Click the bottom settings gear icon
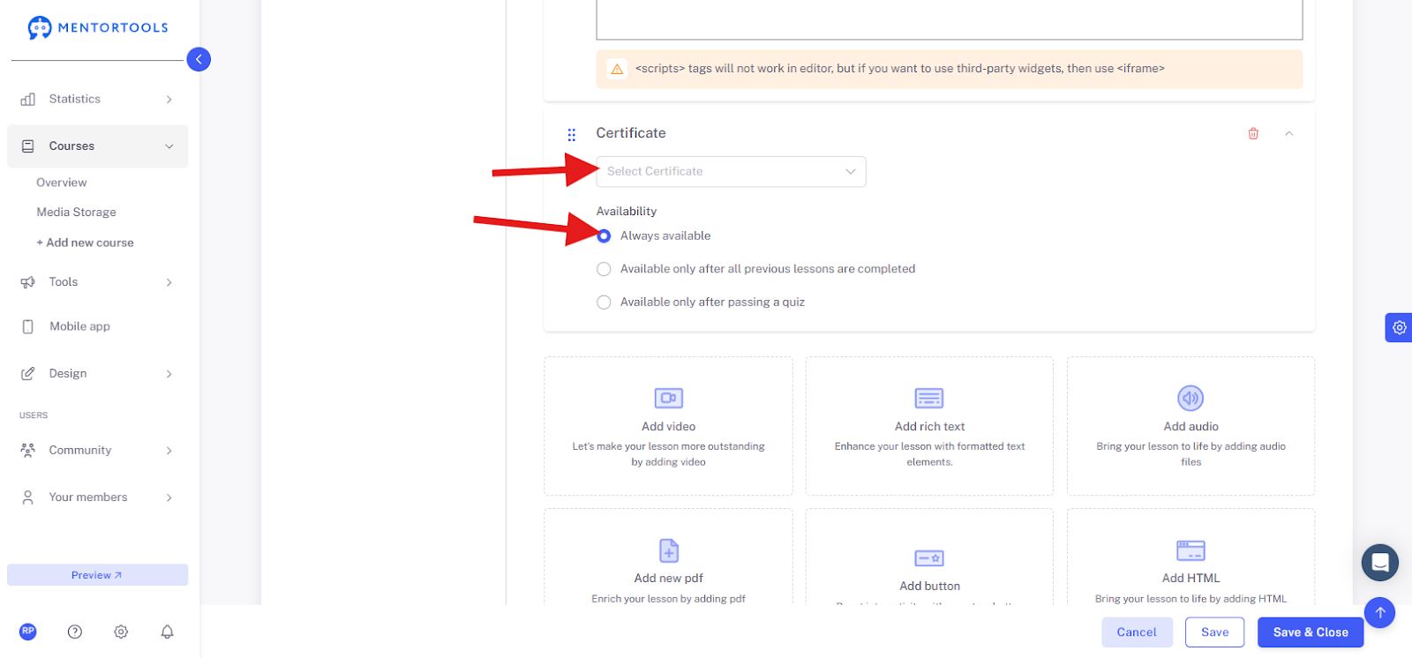Screen dimensions: 1412x658 pyautogui.click(x=121, y=632)
